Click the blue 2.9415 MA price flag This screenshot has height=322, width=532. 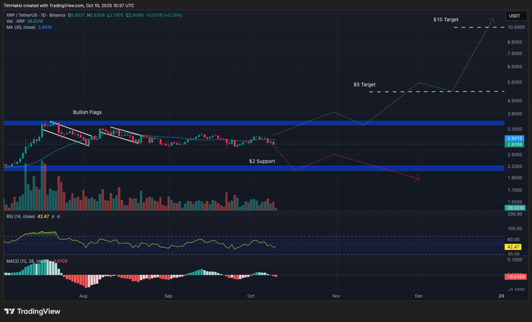513,139
